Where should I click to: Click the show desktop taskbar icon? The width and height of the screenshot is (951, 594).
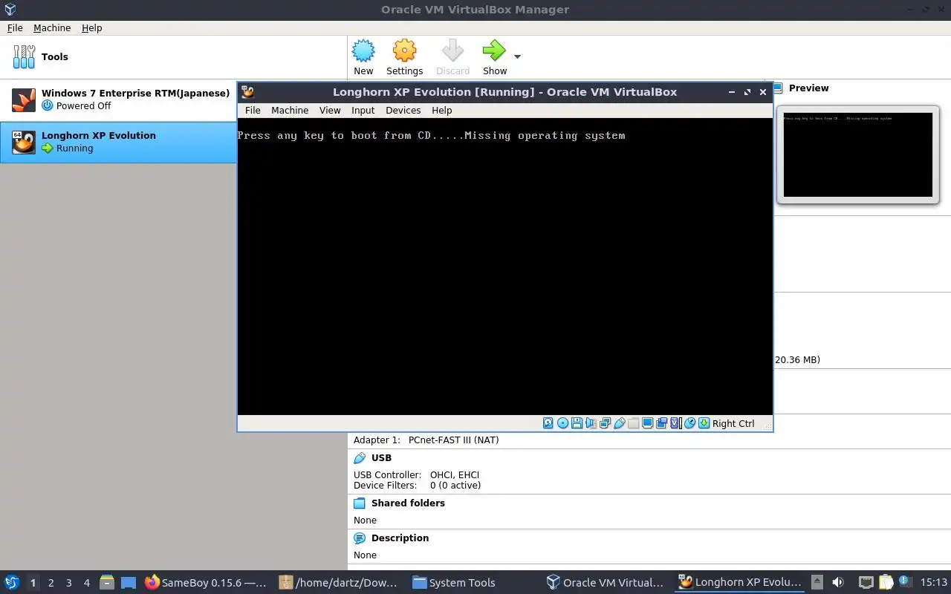coord(129,583)
